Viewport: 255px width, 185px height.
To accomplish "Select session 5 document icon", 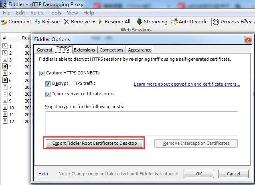I will 5,73.
